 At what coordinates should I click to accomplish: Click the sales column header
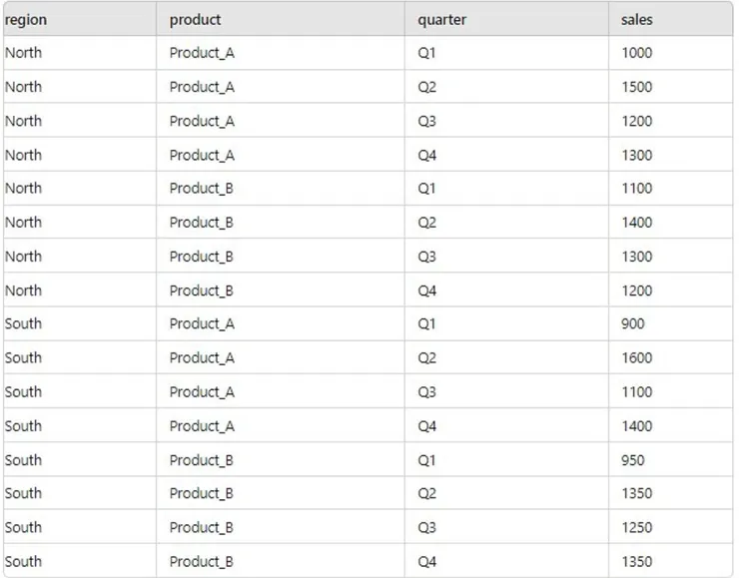click(636, 19)
